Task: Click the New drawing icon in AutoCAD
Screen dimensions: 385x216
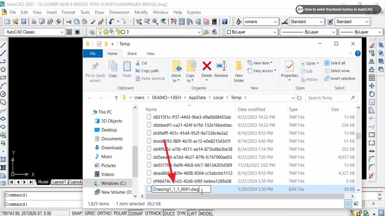Action: point(7,22)
